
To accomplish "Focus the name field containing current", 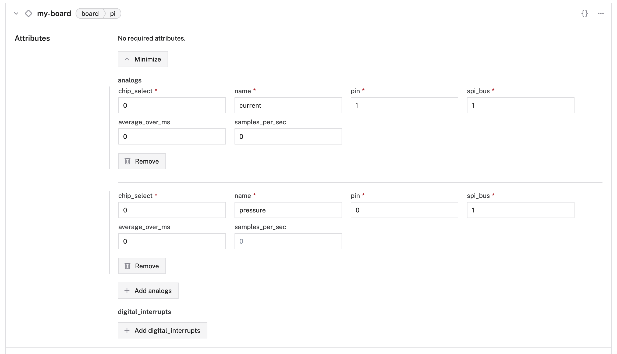I will click(288, 105).
